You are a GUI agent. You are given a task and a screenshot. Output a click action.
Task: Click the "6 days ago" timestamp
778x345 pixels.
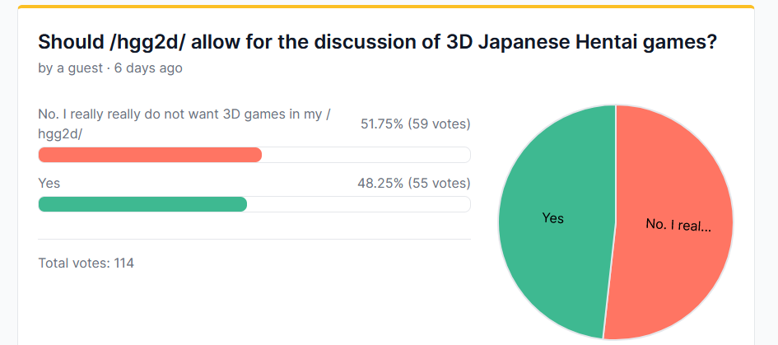(148, 68)
